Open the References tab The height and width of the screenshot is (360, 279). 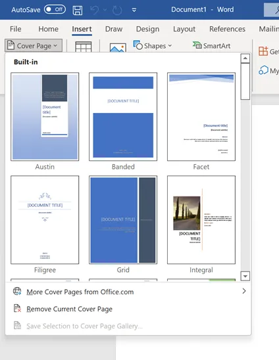227,29
